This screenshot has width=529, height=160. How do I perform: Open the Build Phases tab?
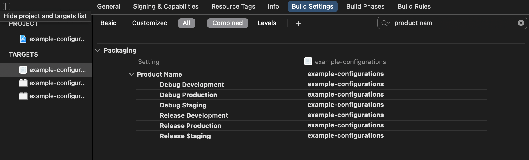pos(365,7)
